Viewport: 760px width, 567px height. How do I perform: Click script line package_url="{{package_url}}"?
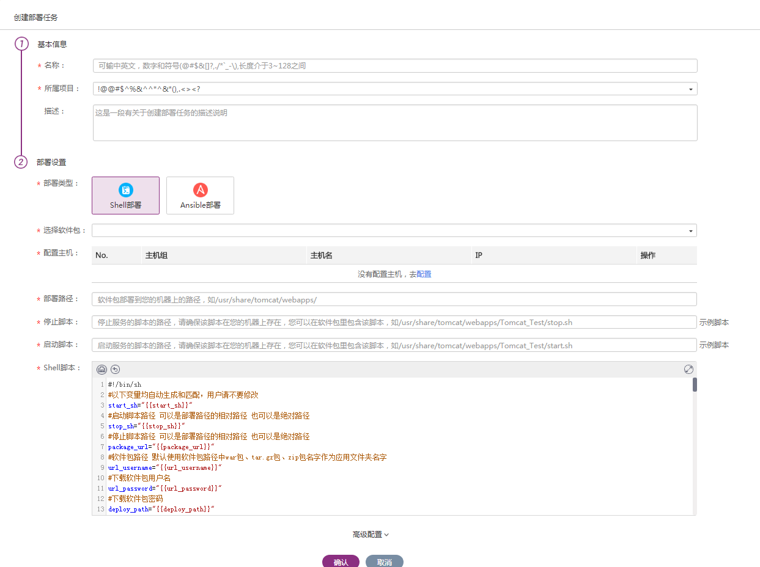pos(161,447)
